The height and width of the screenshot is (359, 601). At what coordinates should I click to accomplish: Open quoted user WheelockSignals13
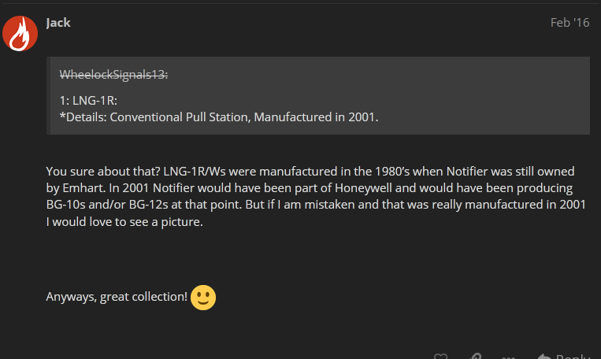click(x=113, y=74)
